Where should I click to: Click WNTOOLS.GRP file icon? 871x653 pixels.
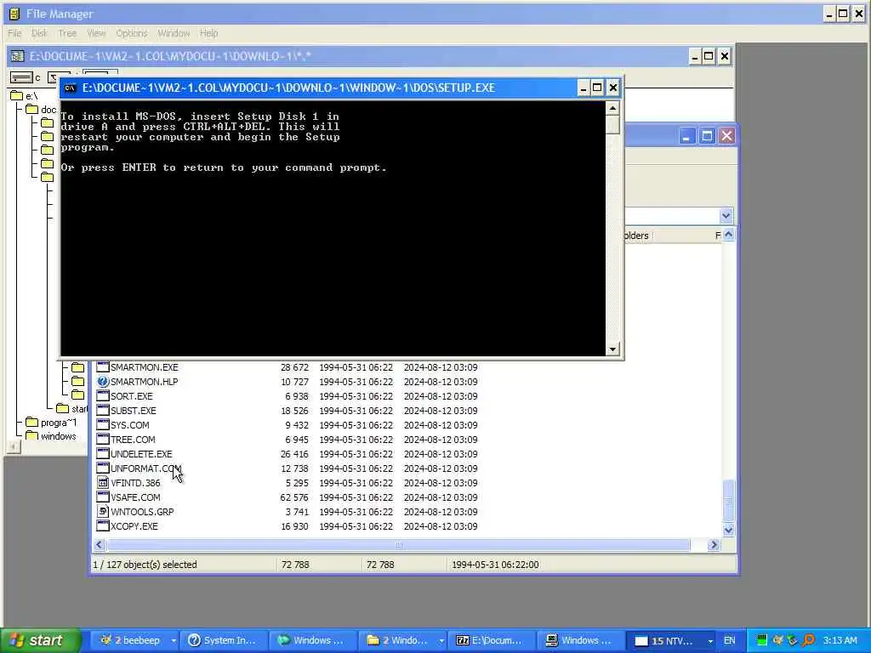point(103,511)
